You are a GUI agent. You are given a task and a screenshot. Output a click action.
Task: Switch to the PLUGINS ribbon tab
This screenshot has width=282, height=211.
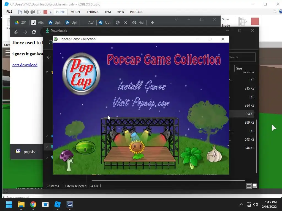point(136,12)
